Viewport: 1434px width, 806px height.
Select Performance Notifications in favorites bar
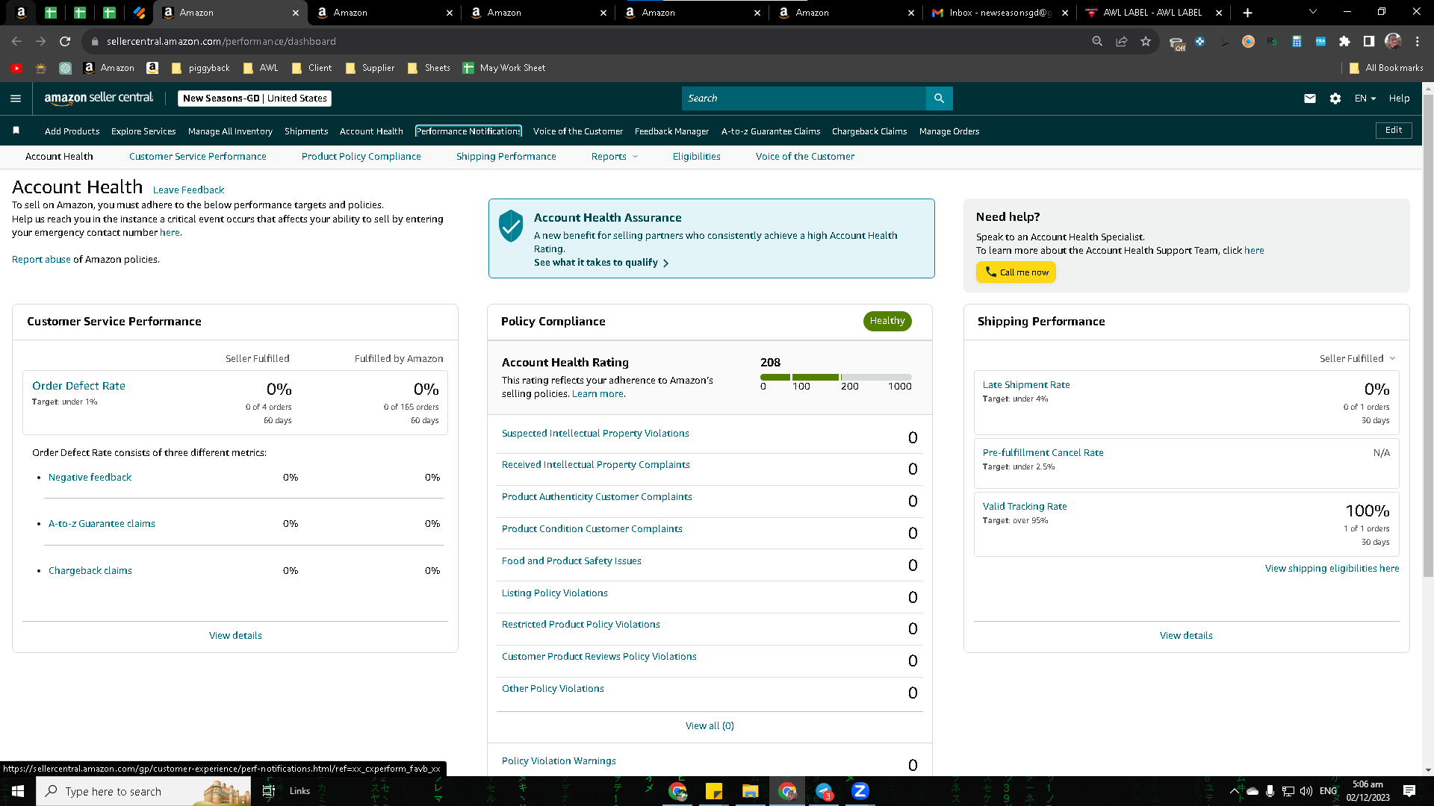[468, 131]
